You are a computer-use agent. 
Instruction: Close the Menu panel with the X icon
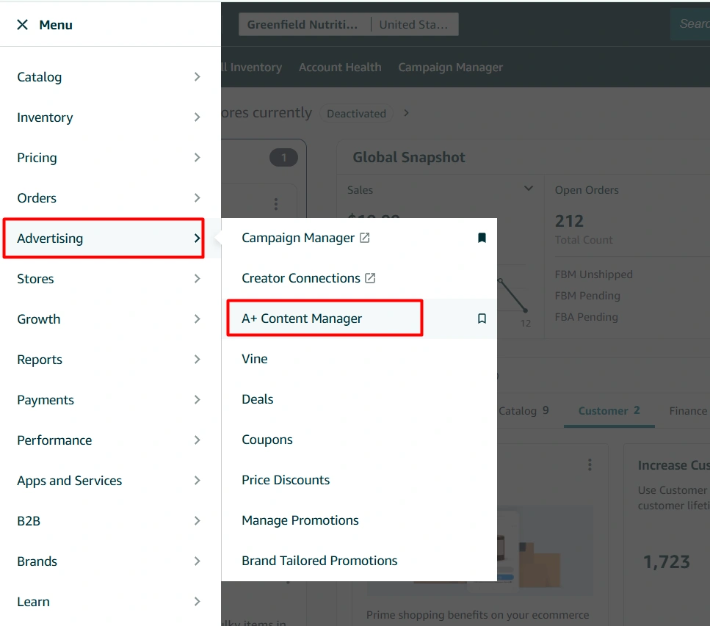pyautogui.click(x=23, y=24)
